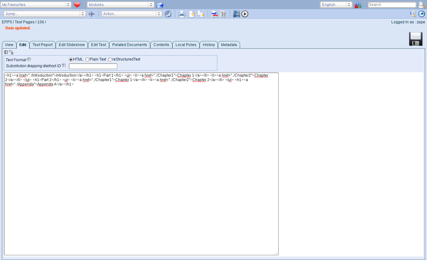Click the hierarchy icon below tabs
This screenshot has width=427, height=260.
(11, 52)
